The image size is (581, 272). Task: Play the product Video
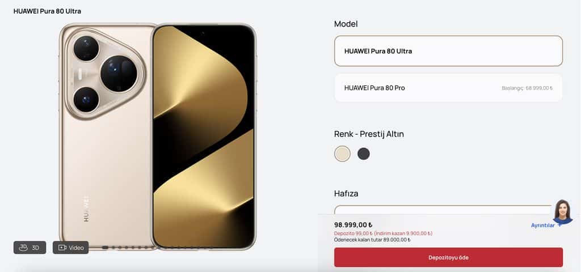70,248
